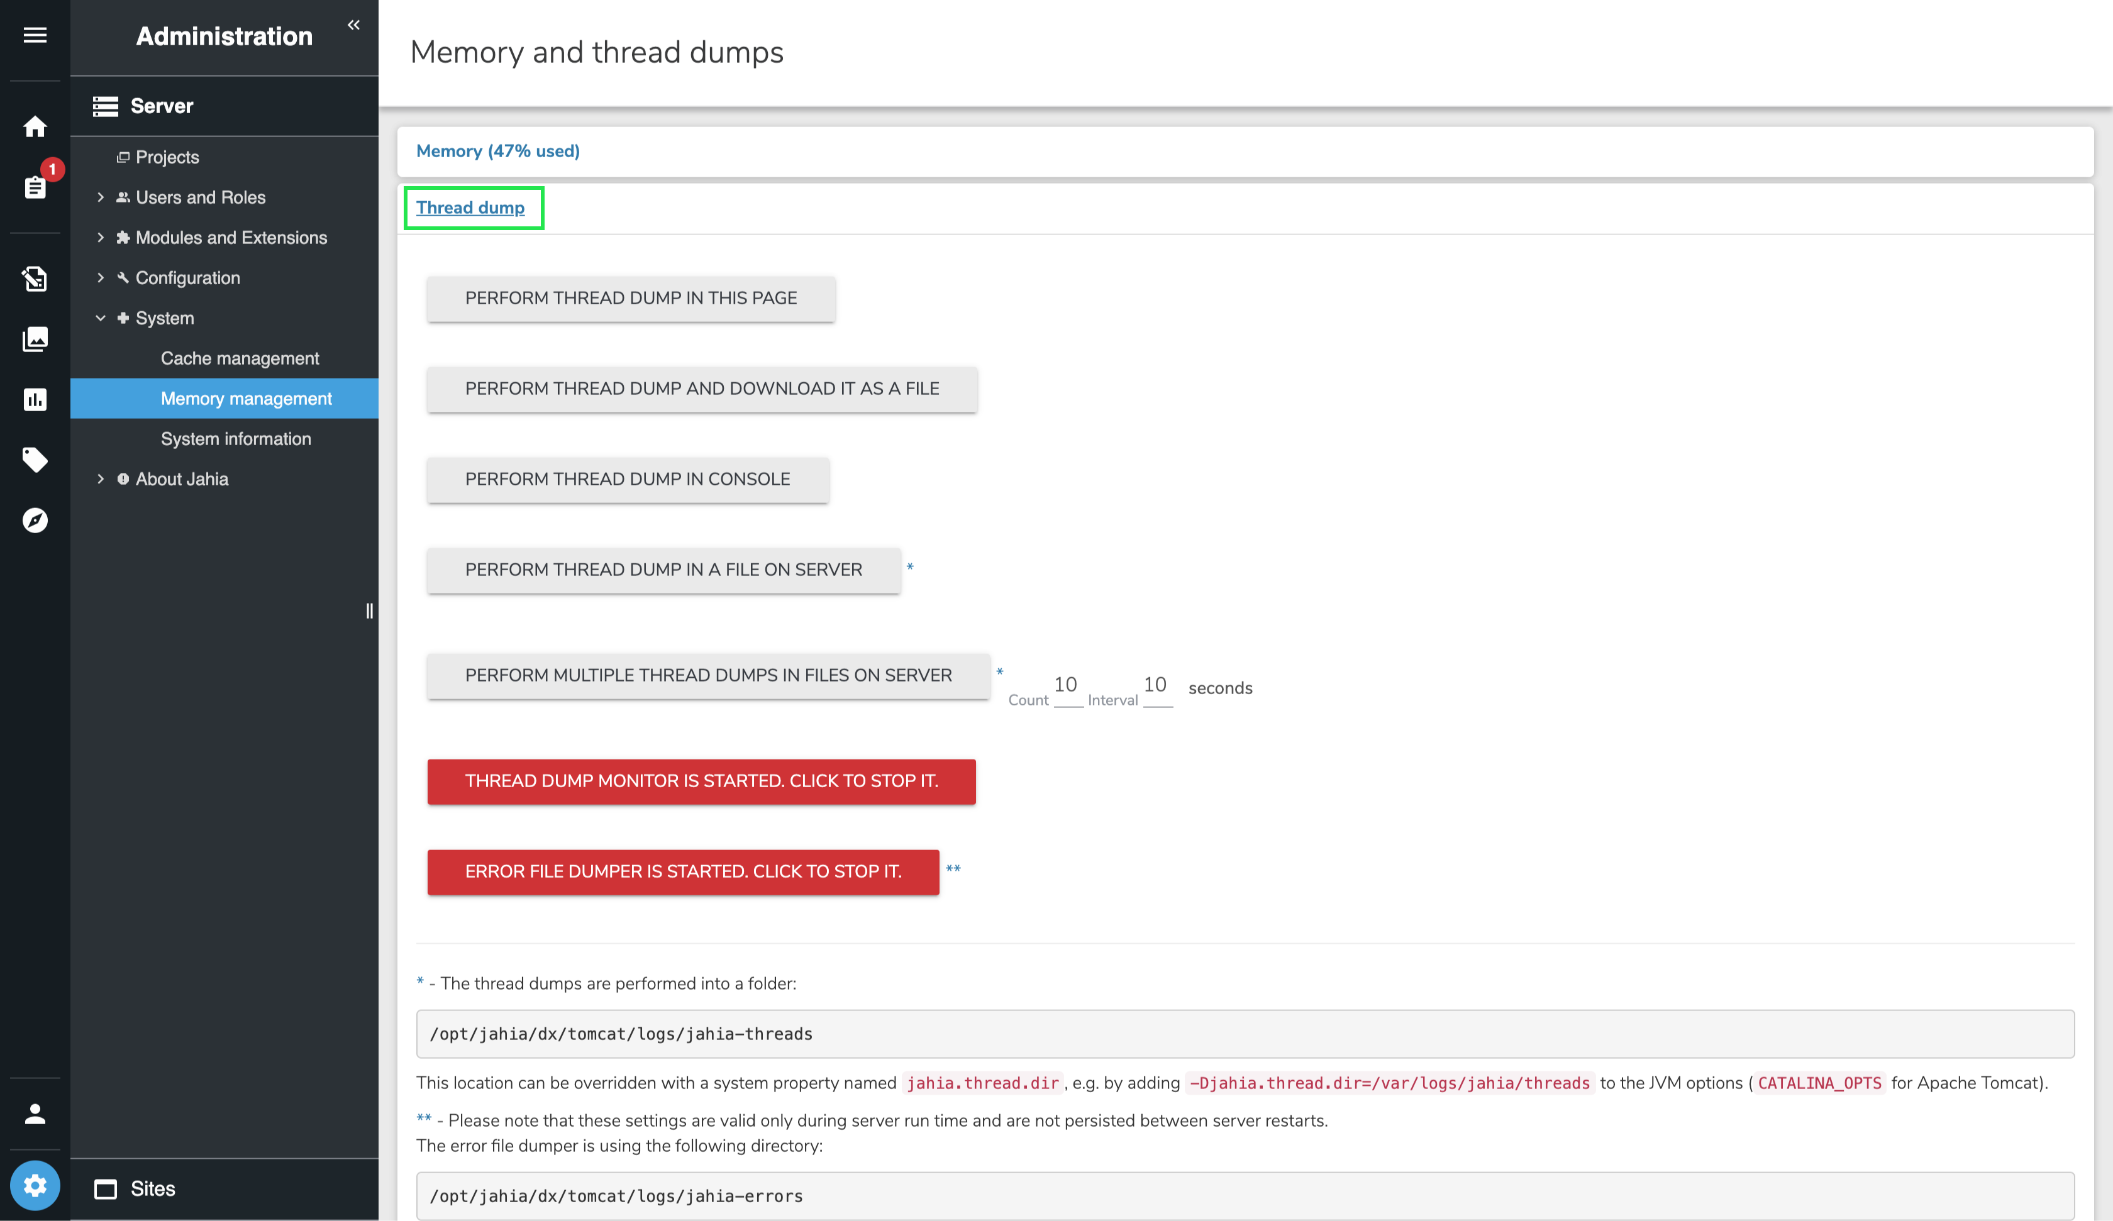The height and width of the screenshot is (1221, 2113).
Task: Open the hamburger navigation menu
Action: click(35, 35)
